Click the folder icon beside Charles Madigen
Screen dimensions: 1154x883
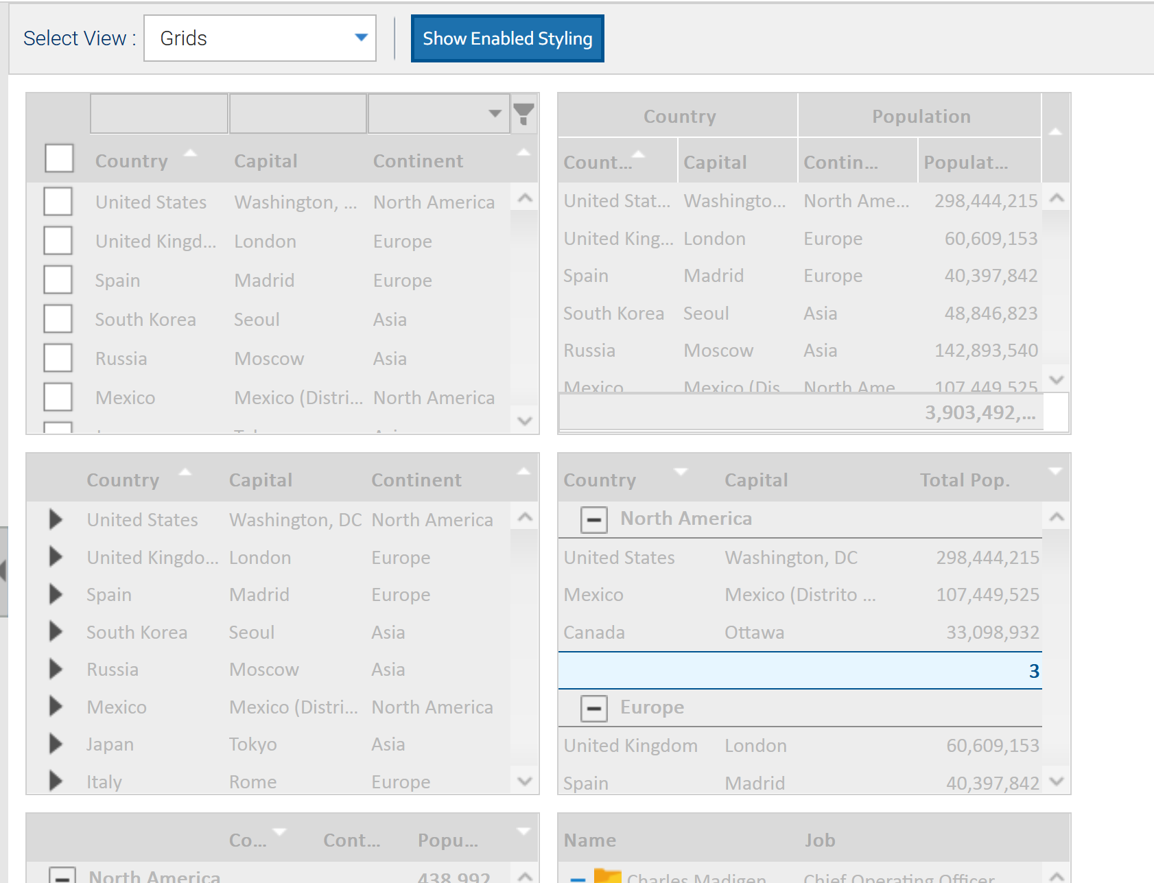pos(607,875)
